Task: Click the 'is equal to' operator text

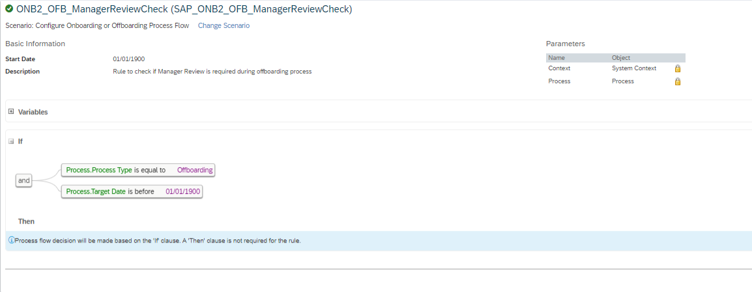Action: 150,170
